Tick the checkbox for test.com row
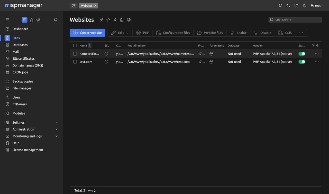The width and height of the screenshot is (329, 194). pyautogui.click(x=75, y=62)
